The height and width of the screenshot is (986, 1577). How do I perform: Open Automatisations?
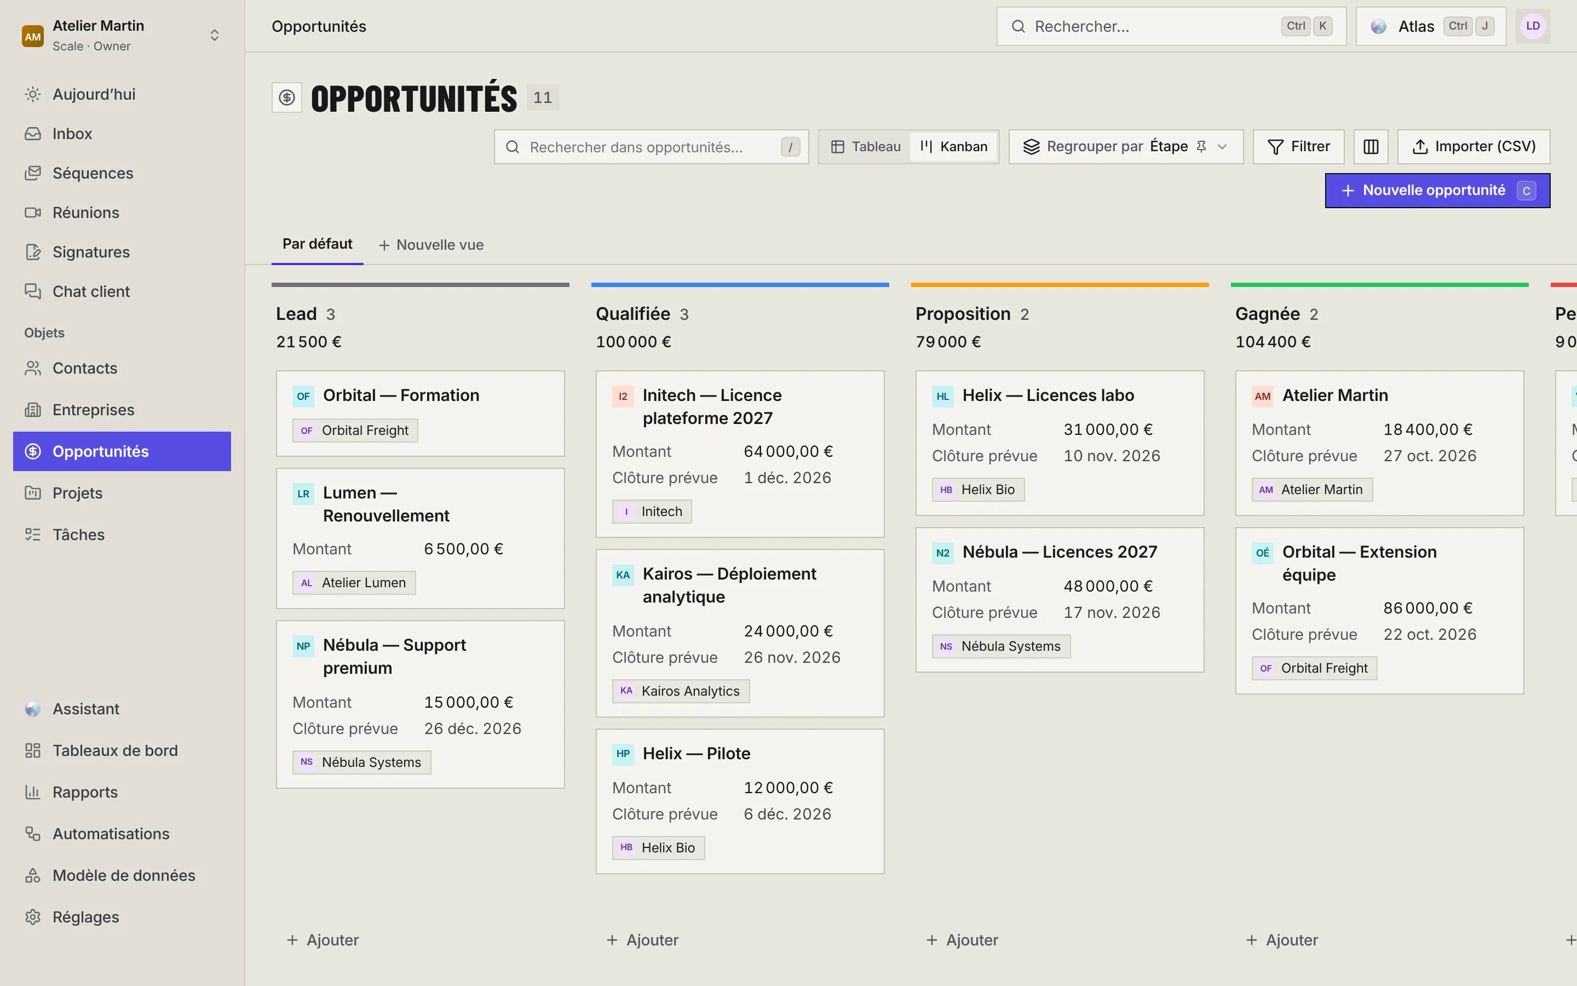122,833
